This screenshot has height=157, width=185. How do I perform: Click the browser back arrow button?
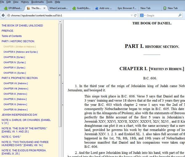pos(4,15)
